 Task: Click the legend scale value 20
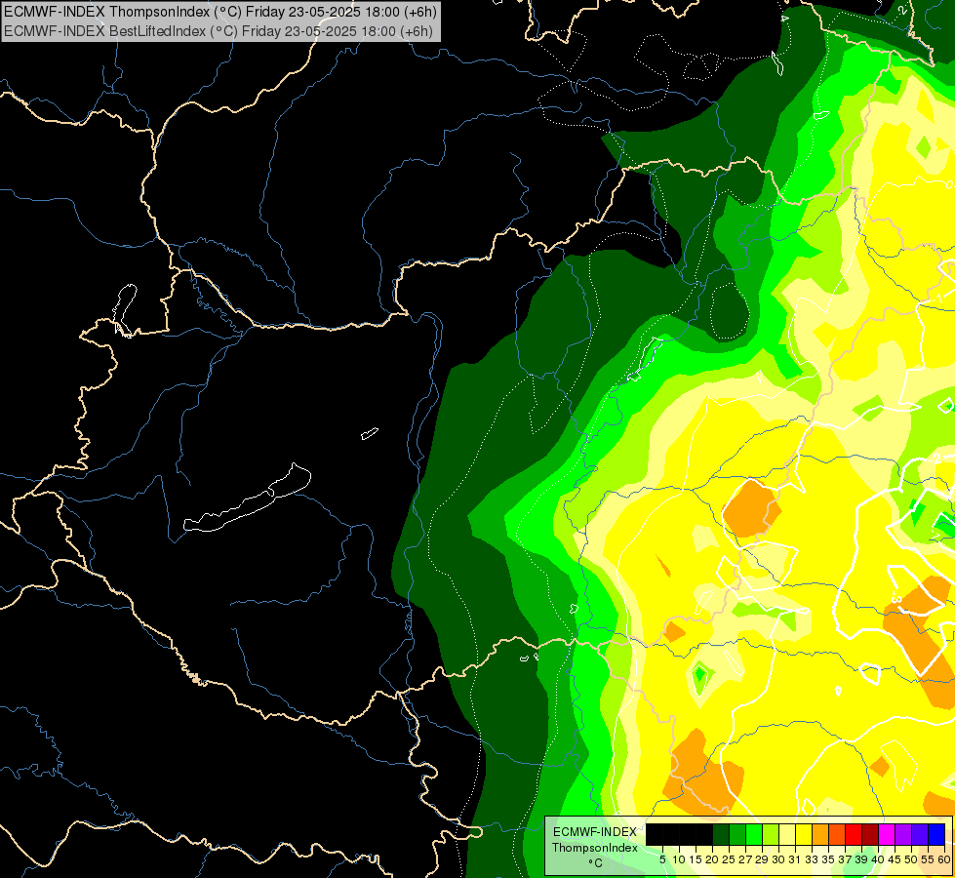coord(713,859)
